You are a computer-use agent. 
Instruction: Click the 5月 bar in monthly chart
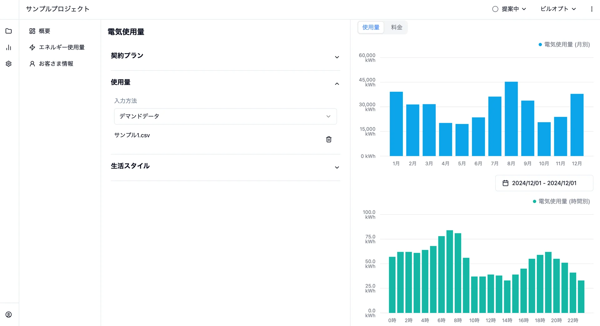coord(462,140)
